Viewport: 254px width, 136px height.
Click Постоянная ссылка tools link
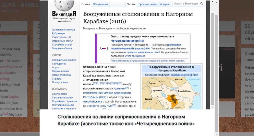(x=63, y=105)
